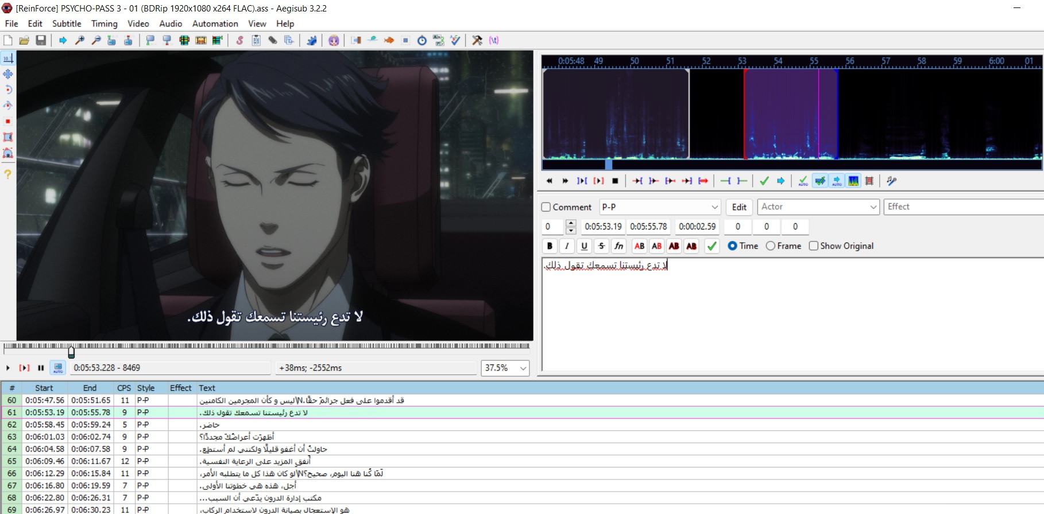The image size is (1044, 514).
Task: Toggle go to next line on commit
Action: click(820, 181)
